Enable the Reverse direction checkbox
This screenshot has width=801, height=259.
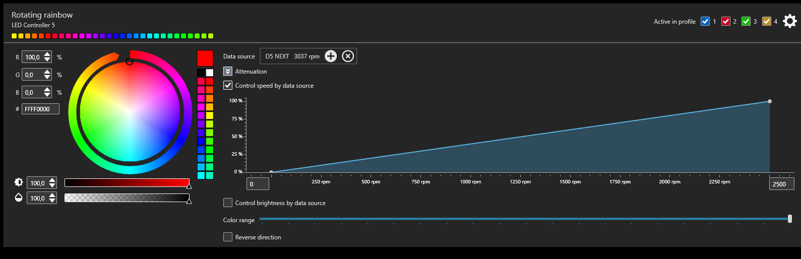point(228,237)
